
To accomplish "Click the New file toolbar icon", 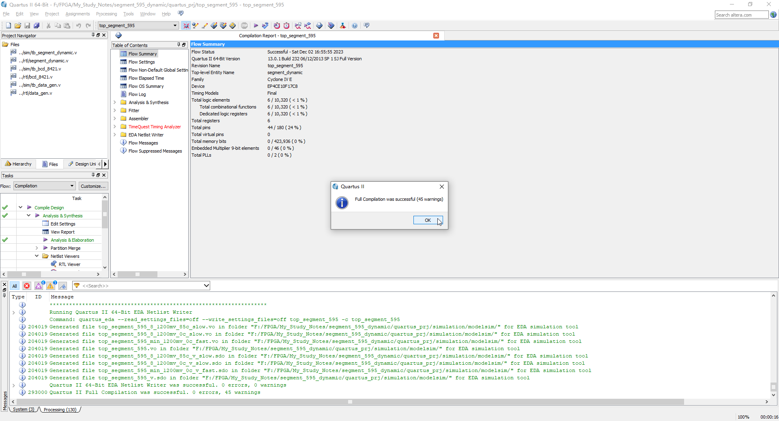I will 8,26.
